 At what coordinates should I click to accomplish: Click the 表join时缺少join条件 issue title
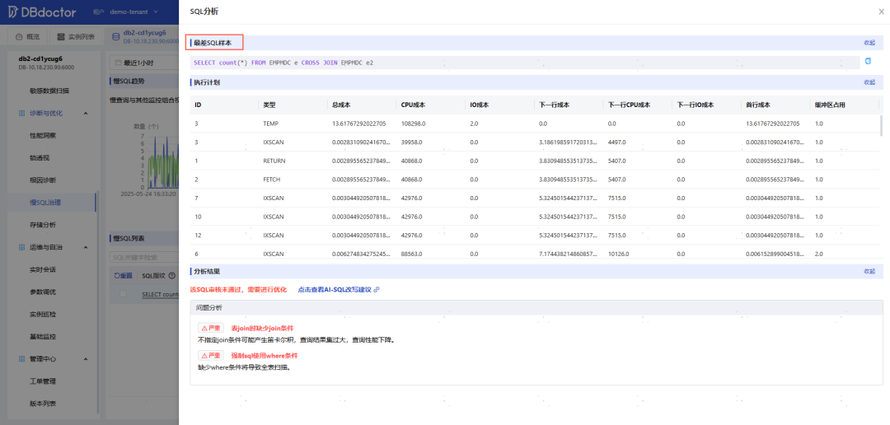[262, 328]
